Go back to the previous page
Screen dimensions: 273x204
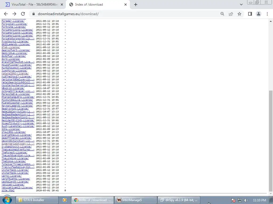tap(6, 14)
